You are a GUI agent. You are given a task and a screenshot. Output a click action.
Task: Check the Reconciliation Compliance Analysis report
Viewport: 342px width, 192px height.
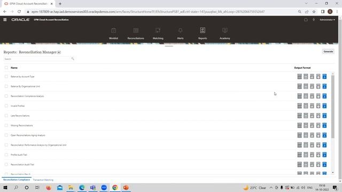[6, 96]
